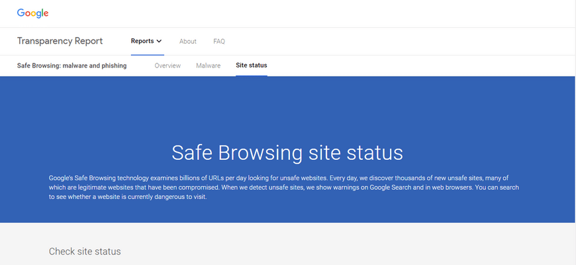Viewport: 576px width, 265px height.
Task: Click the blue underline beneath Reports
Action: pos(147,55)
